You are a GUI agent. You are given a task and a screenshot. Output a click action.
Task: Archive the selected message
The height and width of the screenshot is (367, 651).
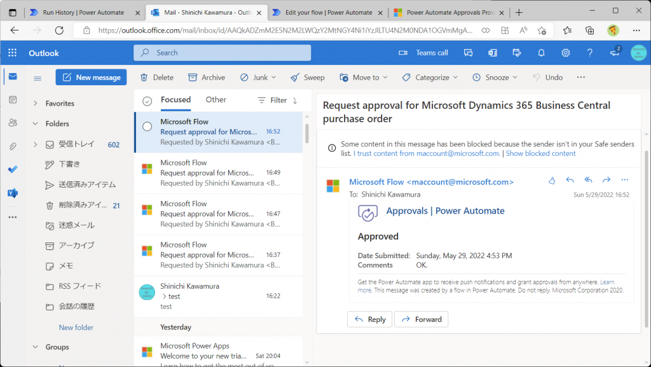(x=207, y=78)
